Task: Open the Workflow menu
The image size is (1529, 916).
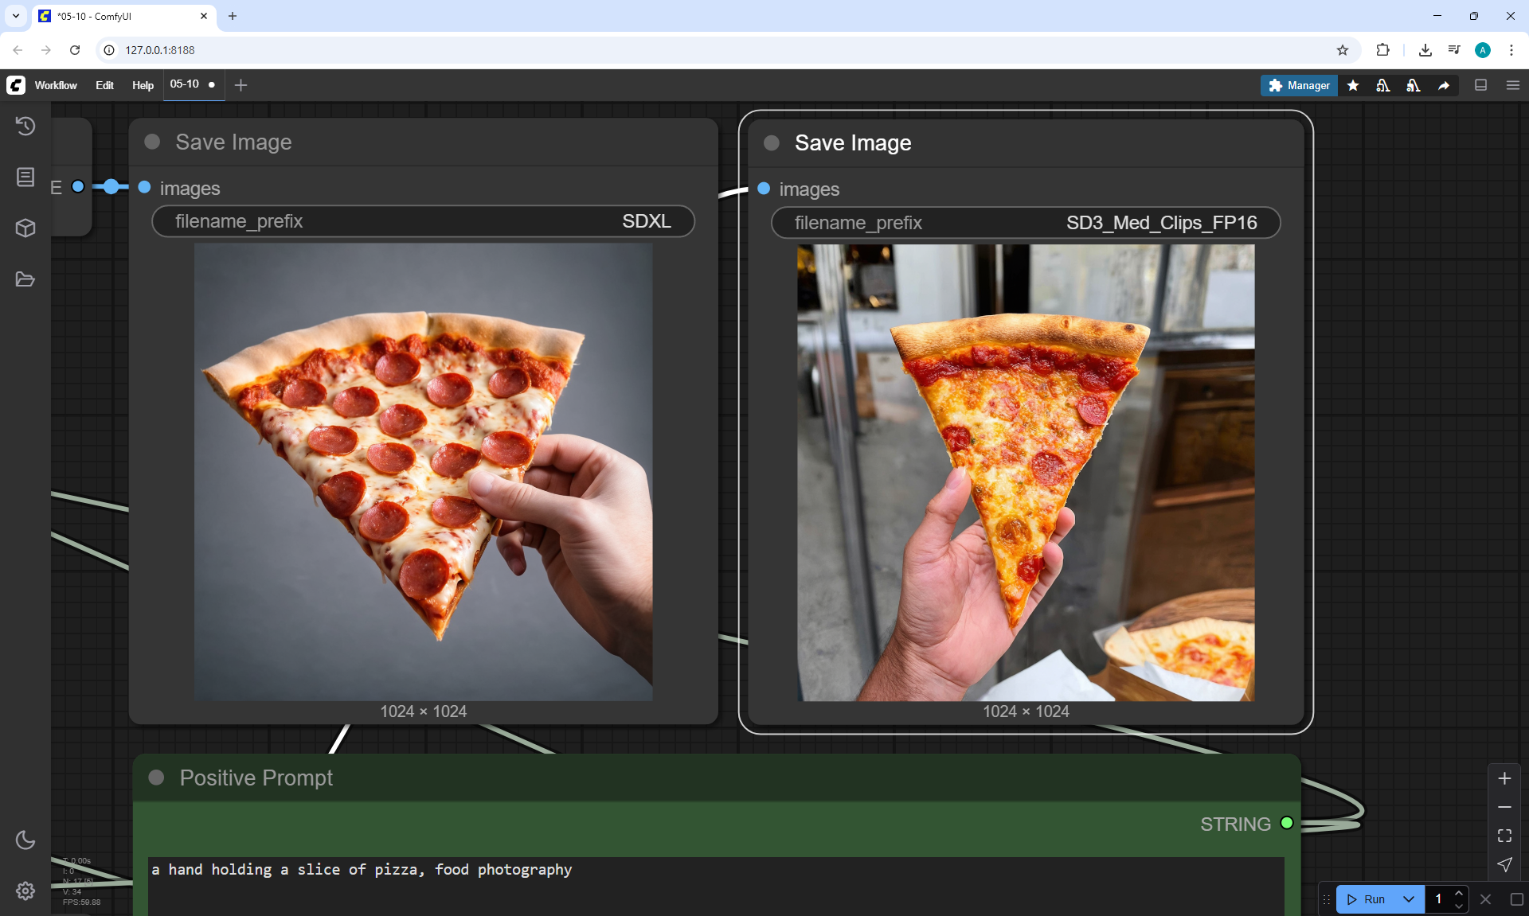Action: 56,85
